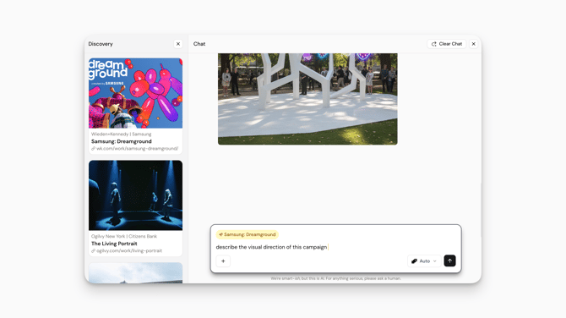The height and width of the screenshot is (318, 566).
Task: Click the Discovery panel heading
Action: pyautogui.click(x=101, y=44)
